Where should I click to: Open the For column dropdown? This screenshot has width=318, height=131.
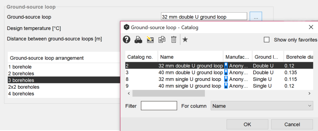click(262, 106)
